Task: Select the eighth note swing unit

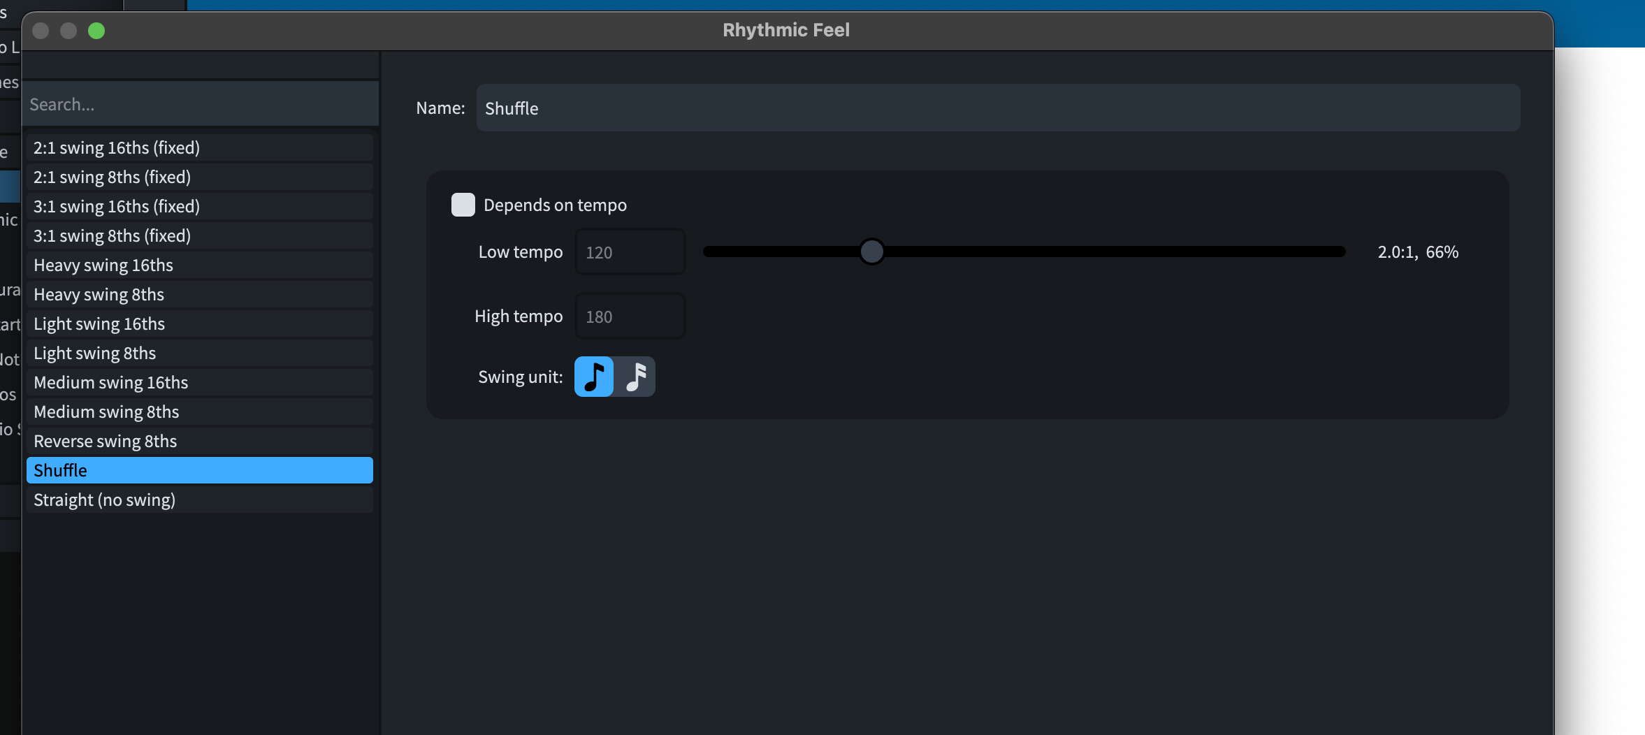Action: [594, 377]
